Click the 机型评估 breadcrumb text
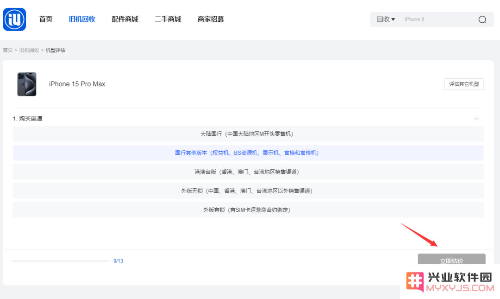The width and height of the screenshot is (500, 299). (x=56, y=50)
